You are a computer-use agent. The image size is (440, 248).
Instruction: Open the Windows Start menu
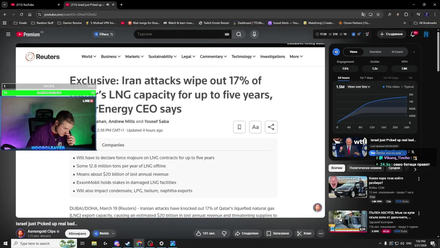point(5,244)
